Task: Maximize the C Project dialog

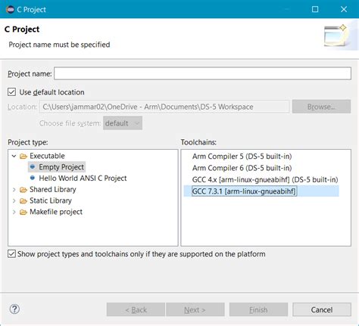Action: (x=315, y=9)
